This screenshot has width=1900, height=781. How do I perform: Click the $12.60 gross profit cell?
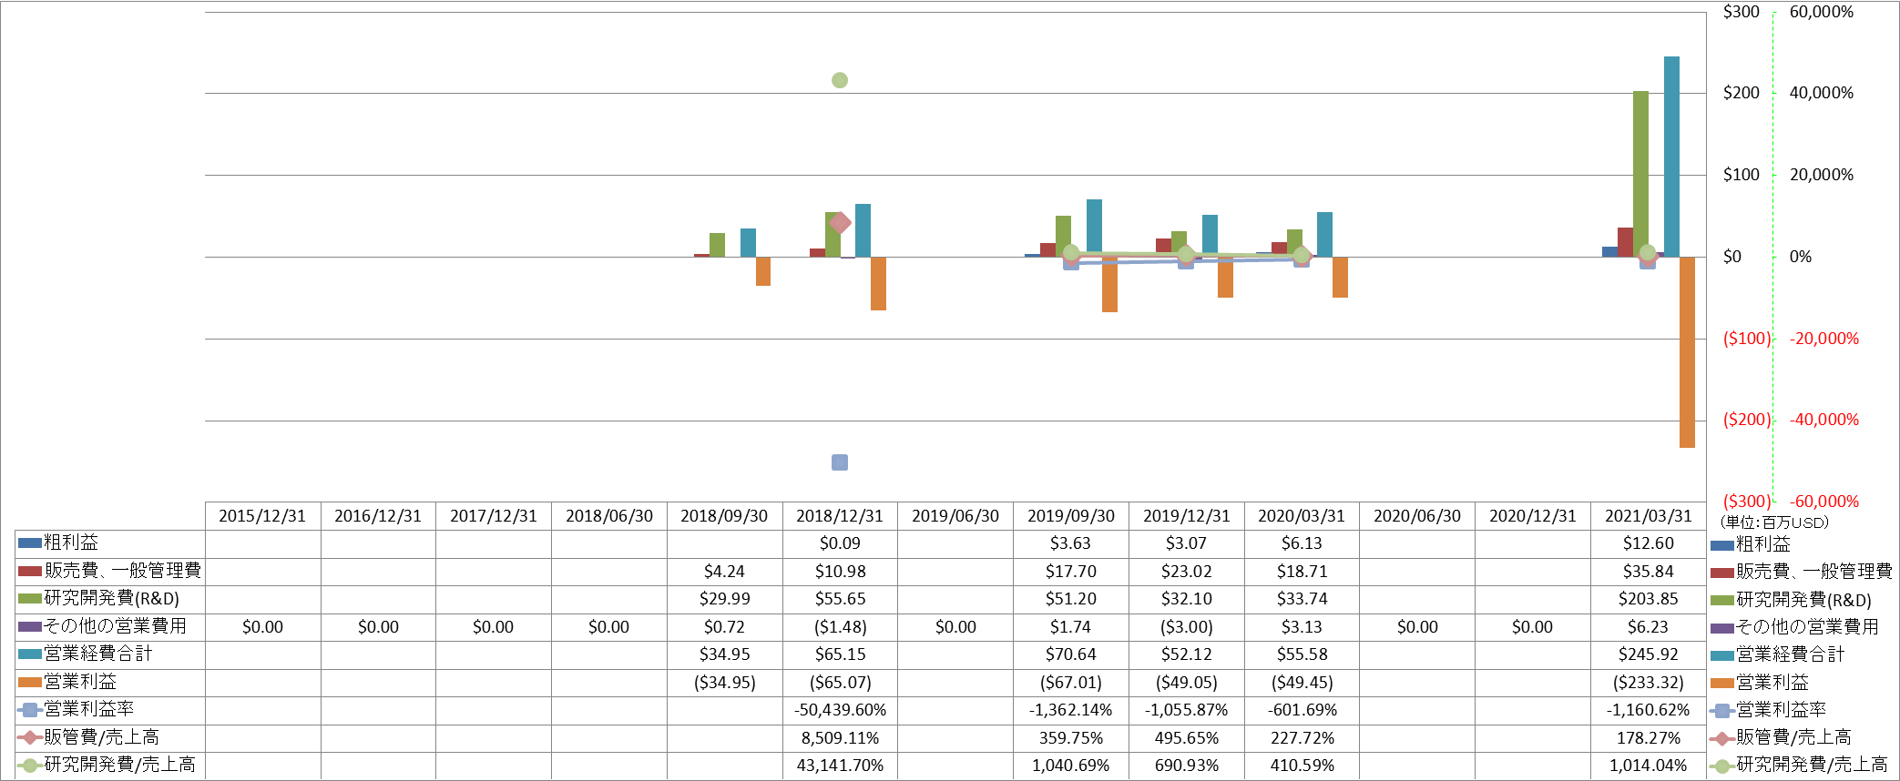click(1649, 543)
